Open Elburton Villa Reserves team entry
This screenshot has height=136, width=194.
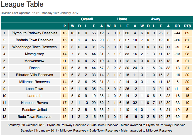pyautogui.click(x=35, y=75)
